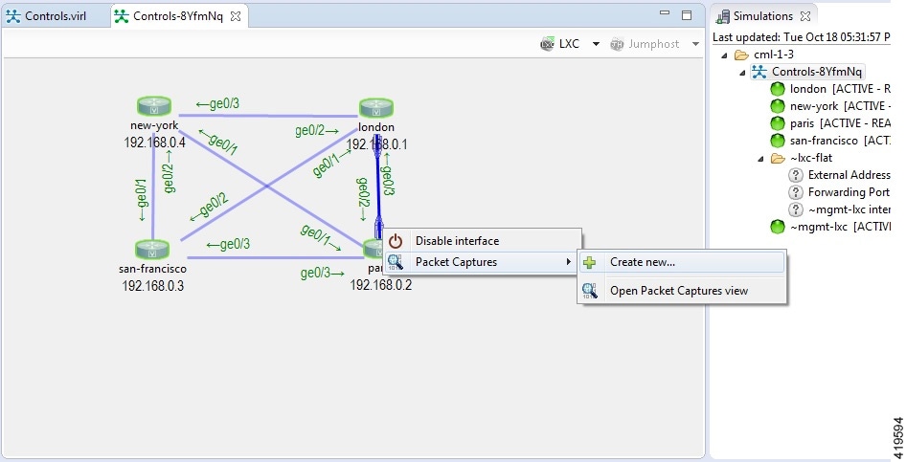This screenshot has height=462, width=906.
Task: Select the highlighted london-paris link
Action: tap(377, 186)
